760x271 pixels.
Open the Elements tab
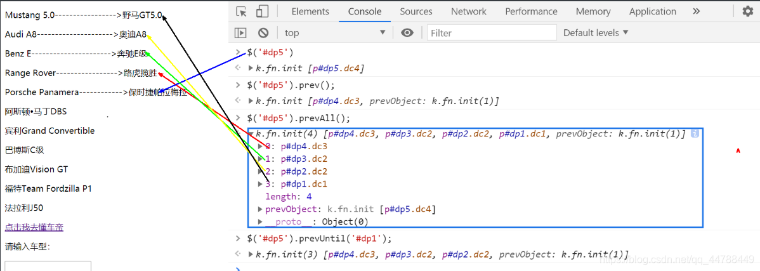coord(310,11)
